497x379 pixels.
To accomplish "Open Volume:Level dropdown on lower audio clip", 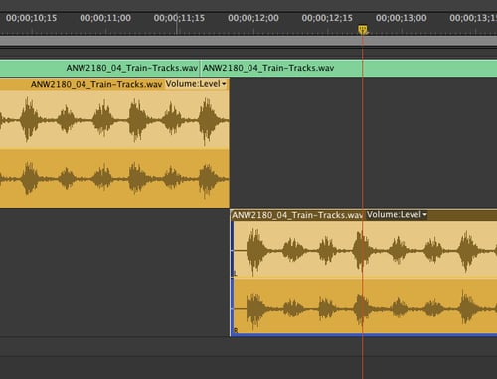I will pos(397,215).
